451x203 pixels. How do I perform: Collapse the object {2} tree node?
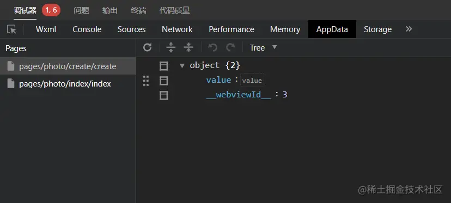point(182,66)
